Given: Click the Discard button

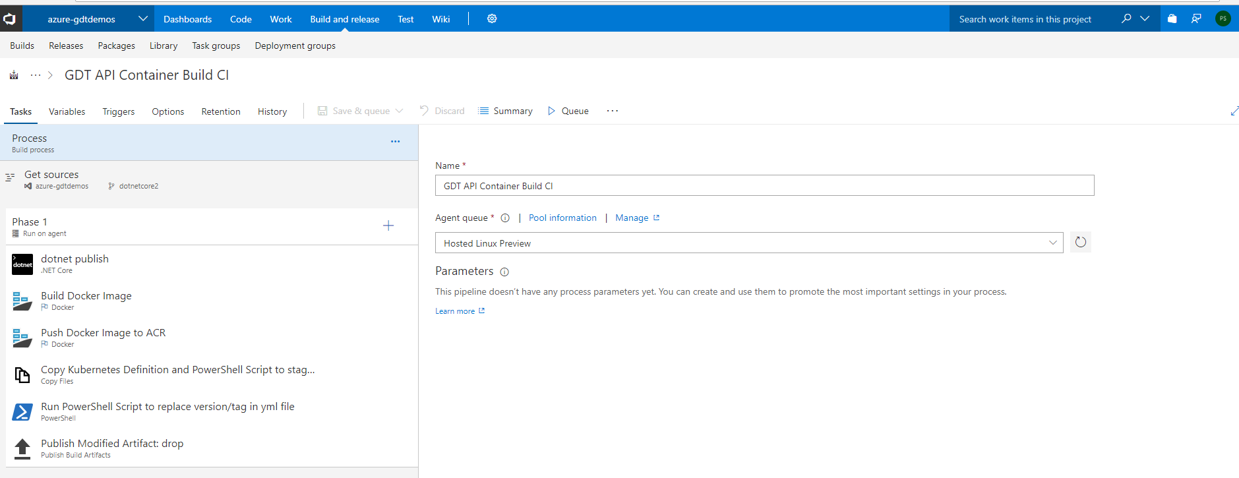Looking at the screenshot, I should tap(442, 111).
